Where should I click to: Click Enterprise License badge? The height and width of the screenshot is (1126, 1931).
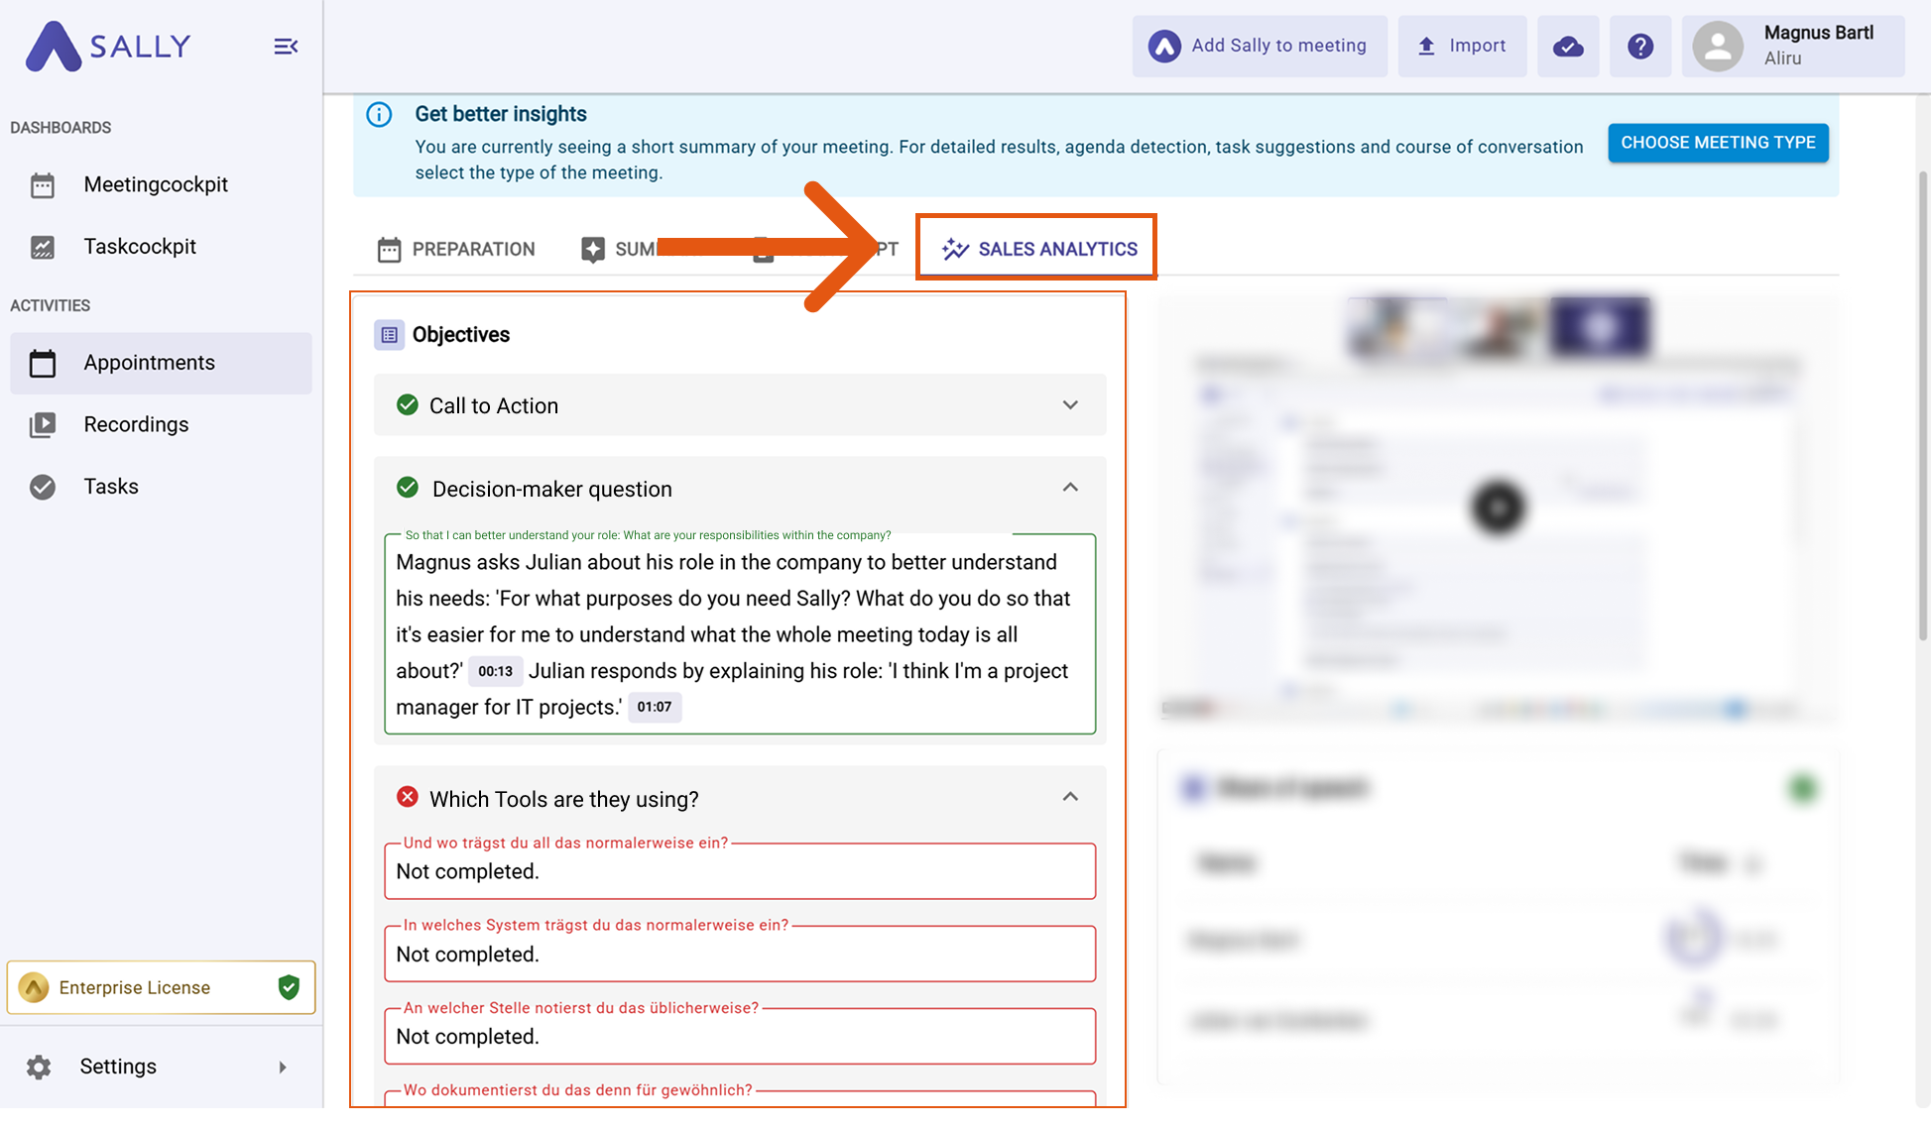(161, 987)
